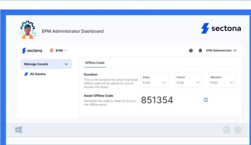Viewport: 251px width, 145px height.
Task: Click the large Sectona logo at top right
Action: point(221,29)
